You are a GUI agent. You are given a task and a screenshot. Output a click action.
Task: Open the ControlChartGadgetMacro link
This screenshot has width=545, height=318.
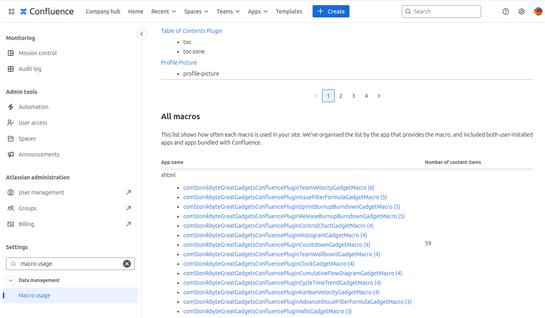(x=278, y=226)
